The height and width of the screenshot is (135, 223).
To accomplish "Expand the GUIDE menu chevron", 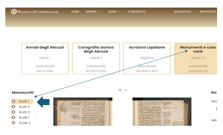I will (x=119, y=12).
